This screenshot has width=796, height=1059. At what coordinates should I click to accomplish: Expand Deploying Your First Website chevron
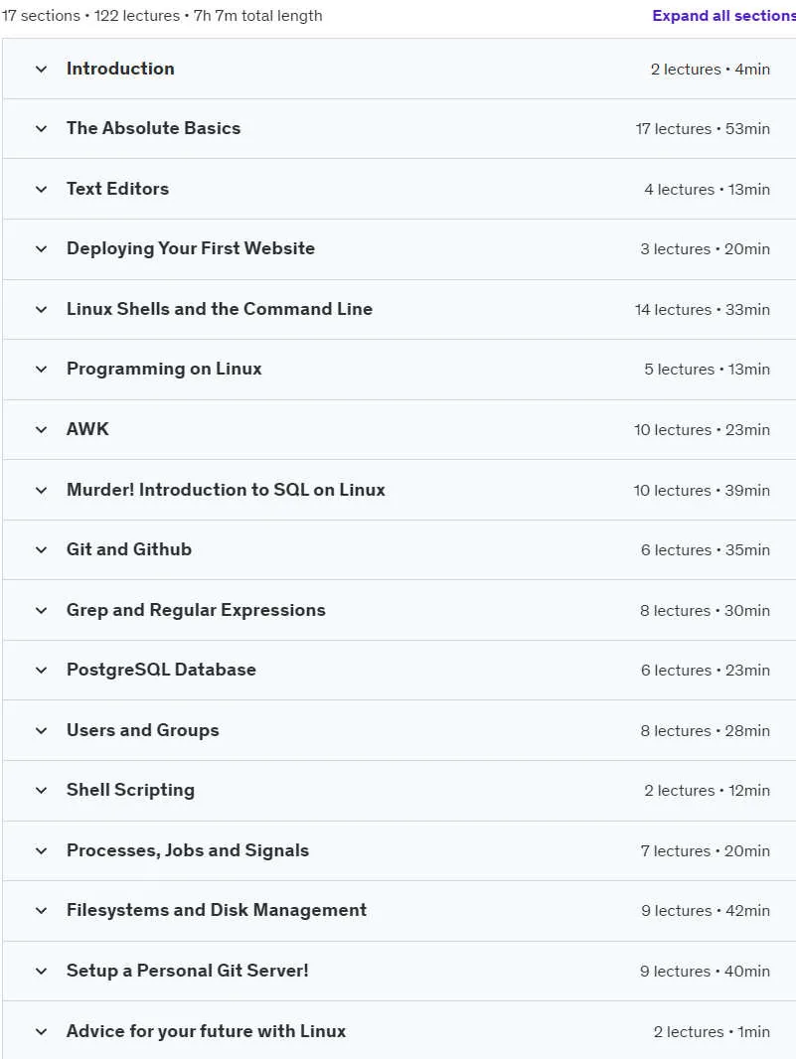[41, 248]
